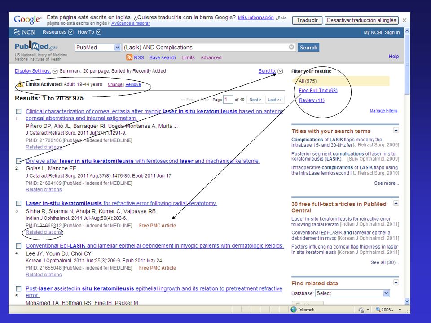This screenshot has height=323, width=431.
Task: Select checkbox for radial keratotomy article
Action: click(18, 204)
